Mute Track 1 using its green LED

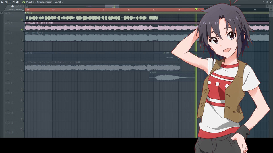point(22,20)
